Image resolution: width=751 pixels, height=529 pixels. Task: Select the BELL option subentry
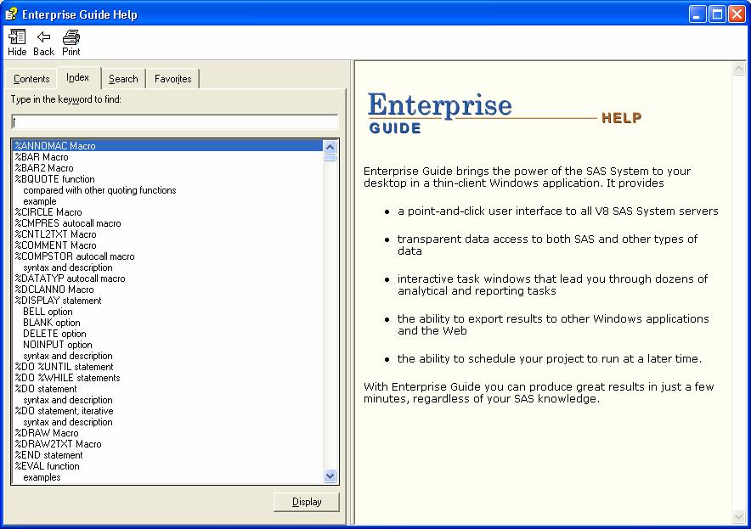[x=48, y=311]
